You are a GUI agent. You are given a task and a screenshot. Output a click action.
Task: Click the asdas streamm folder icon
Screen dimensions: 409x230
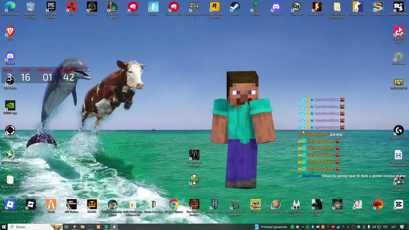pos(10,182)
